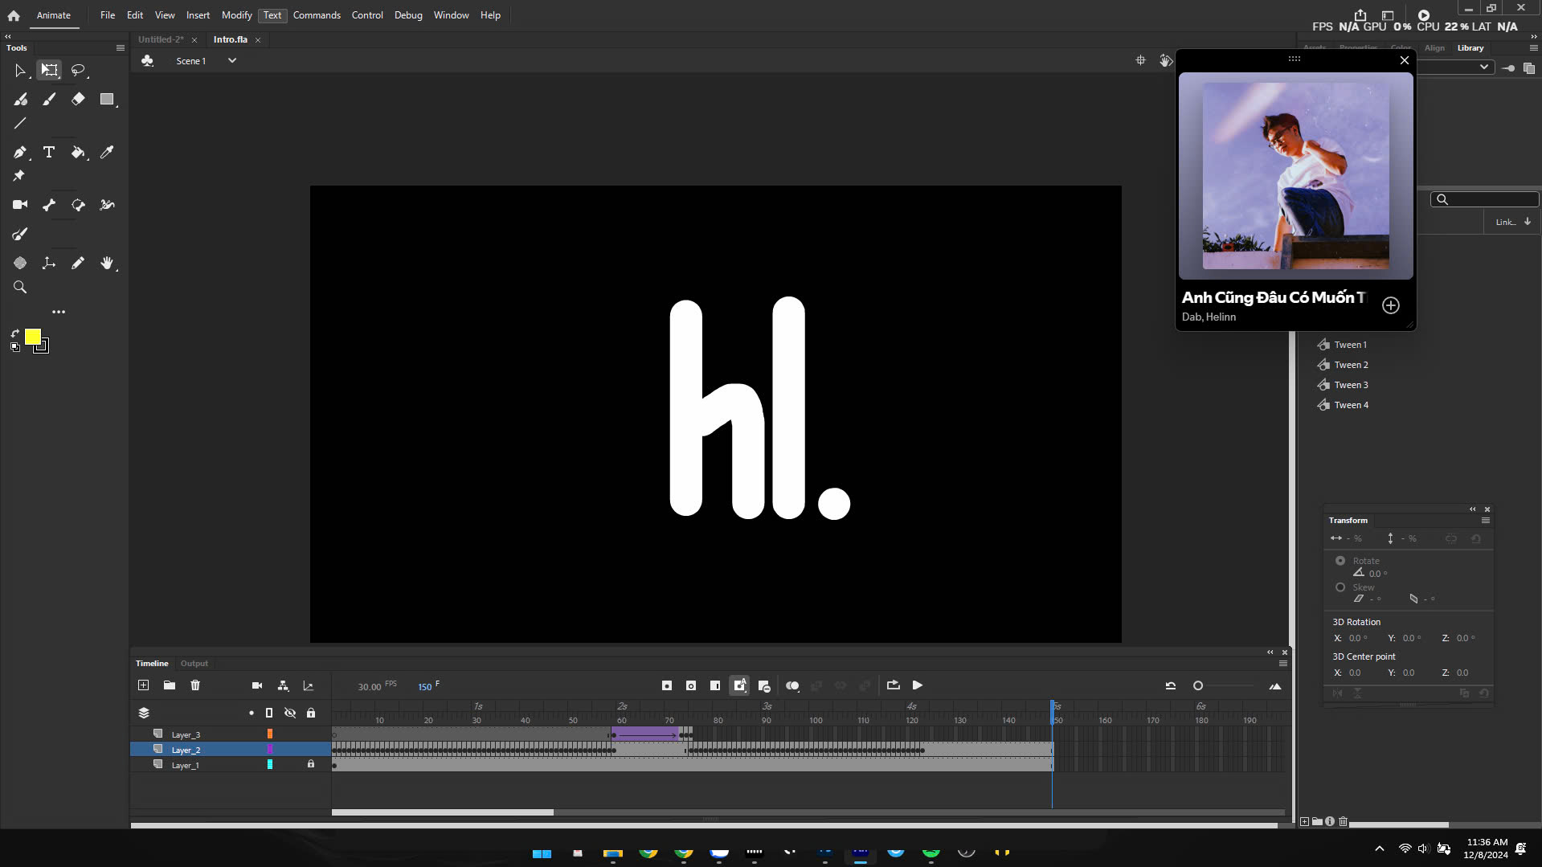Toggle the Library pin current library
This screenshot has width=1542, height=867.
pos(1508,68)
